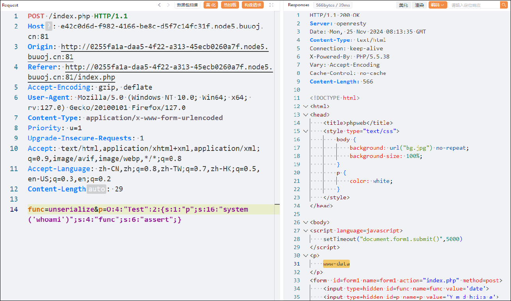Click the 美化 button in Responses panel
Image resolution: width=511 pixels, height=301 pixels.
tap(403, 5)
